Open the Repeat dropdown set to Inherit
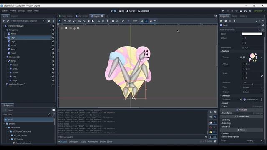This screenshot has height=150, width=267. (x=252, y=92)
